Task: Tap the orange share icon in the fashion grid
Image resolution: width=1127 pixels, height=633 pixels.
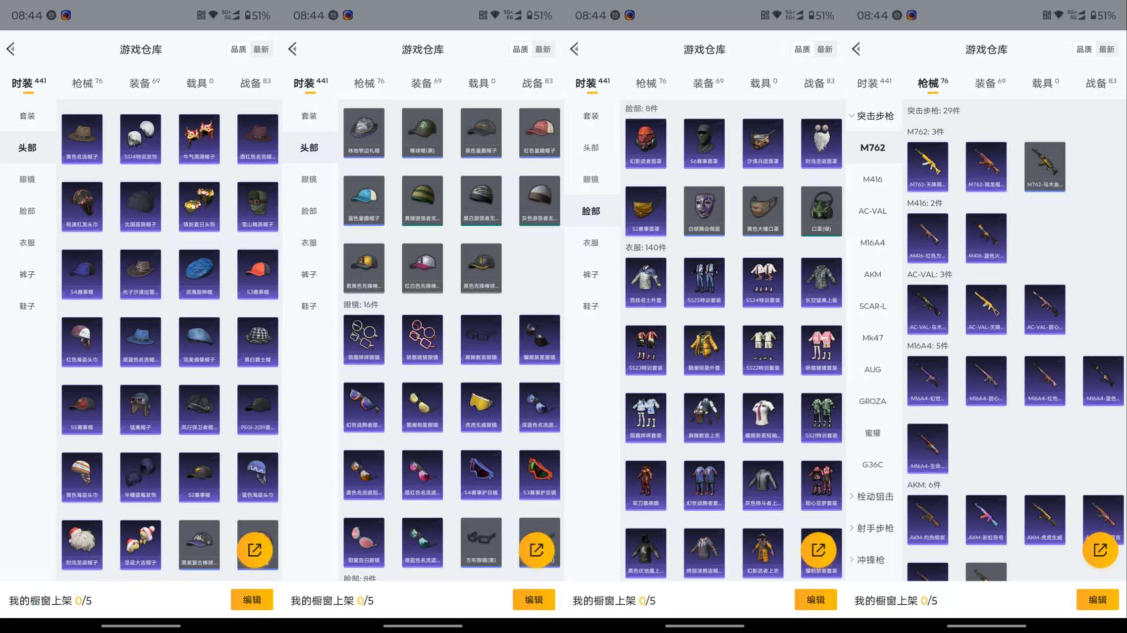Action: (256, 549)
